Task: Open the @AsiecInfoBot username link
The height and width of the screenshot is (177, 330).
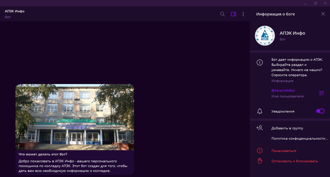Action: click(x=283, y=91)
